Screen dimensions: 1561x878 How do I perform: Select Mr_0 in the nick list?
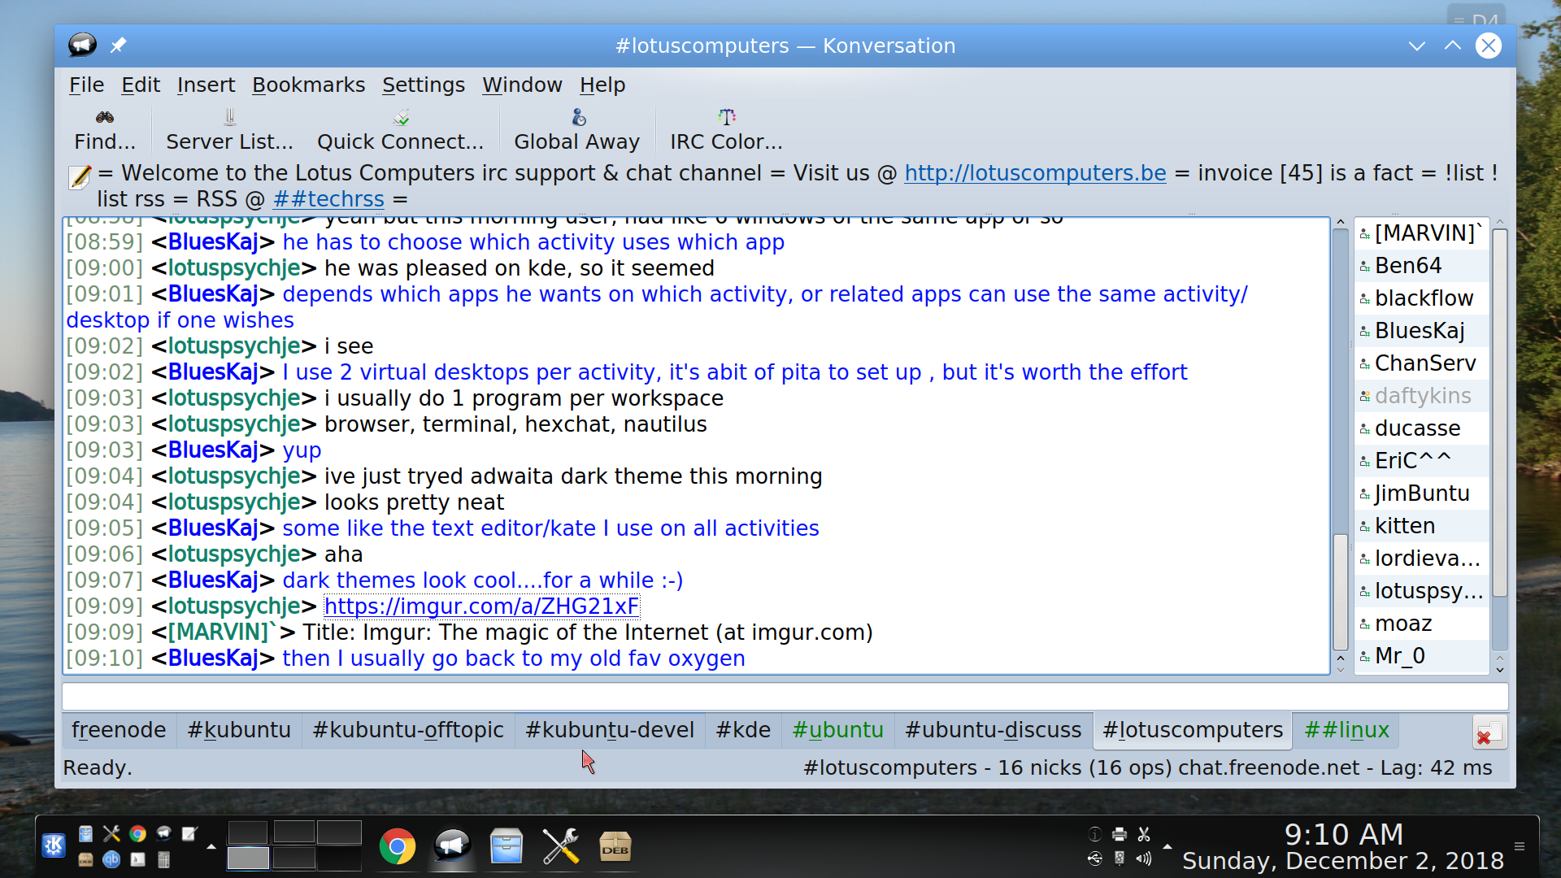[1422, 656]
